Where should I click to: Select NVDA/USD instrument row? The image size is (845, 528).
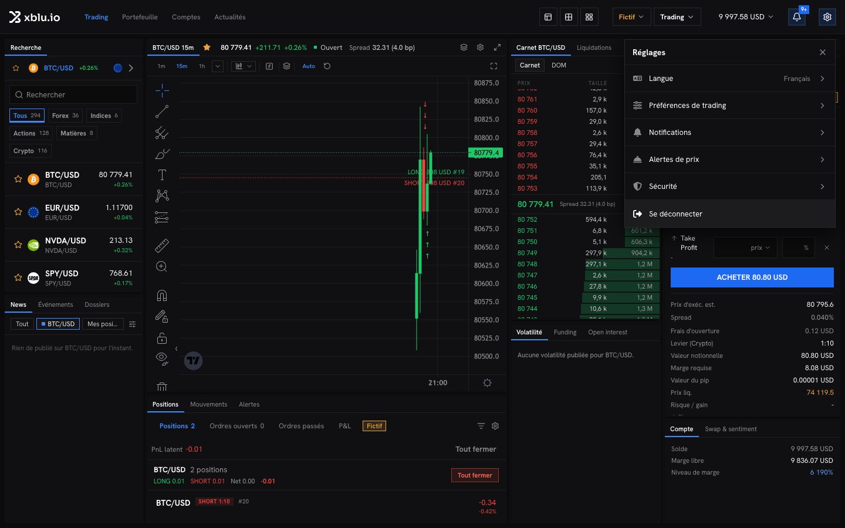pos(73,245)
